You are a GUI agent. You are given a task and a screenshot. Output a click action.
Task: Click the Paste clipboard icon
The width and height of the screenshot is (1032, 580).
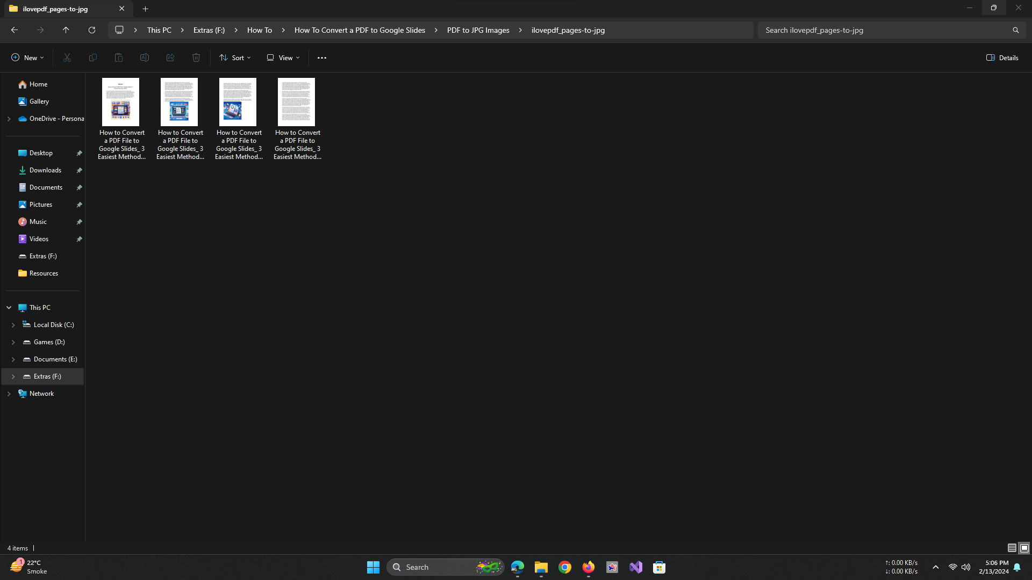click(x=119, y=57)
